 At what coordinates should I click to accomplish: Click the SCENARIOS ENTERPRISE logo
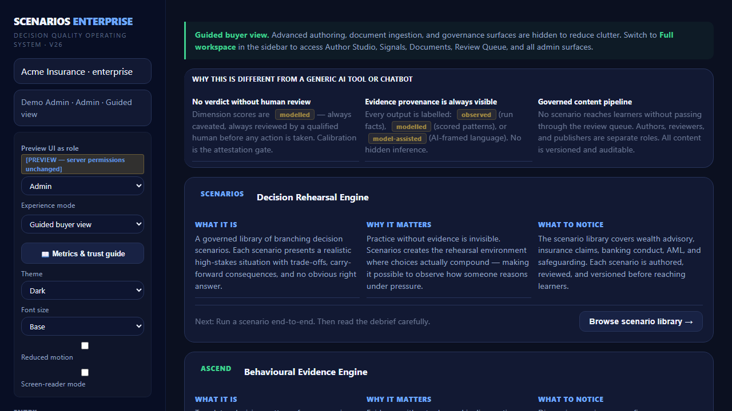(x=73, y=22)
